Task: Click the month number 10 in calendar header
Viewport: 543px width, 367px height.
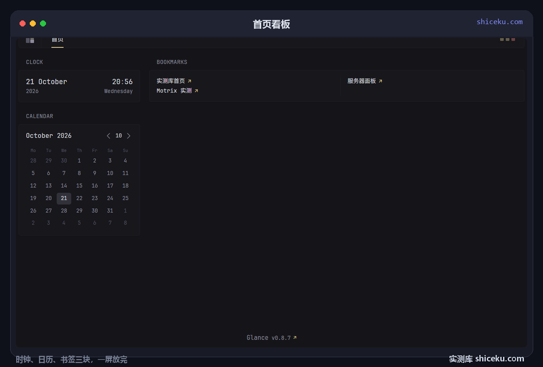Action: [x=119, y=136]
